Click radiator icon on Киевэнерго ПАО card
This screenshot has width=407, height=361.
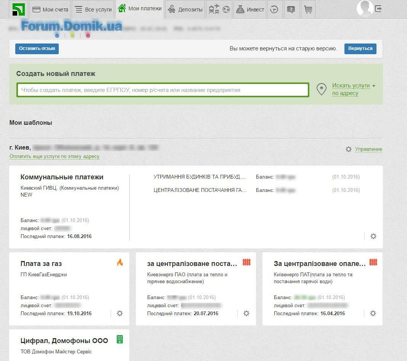coord(246,262)
